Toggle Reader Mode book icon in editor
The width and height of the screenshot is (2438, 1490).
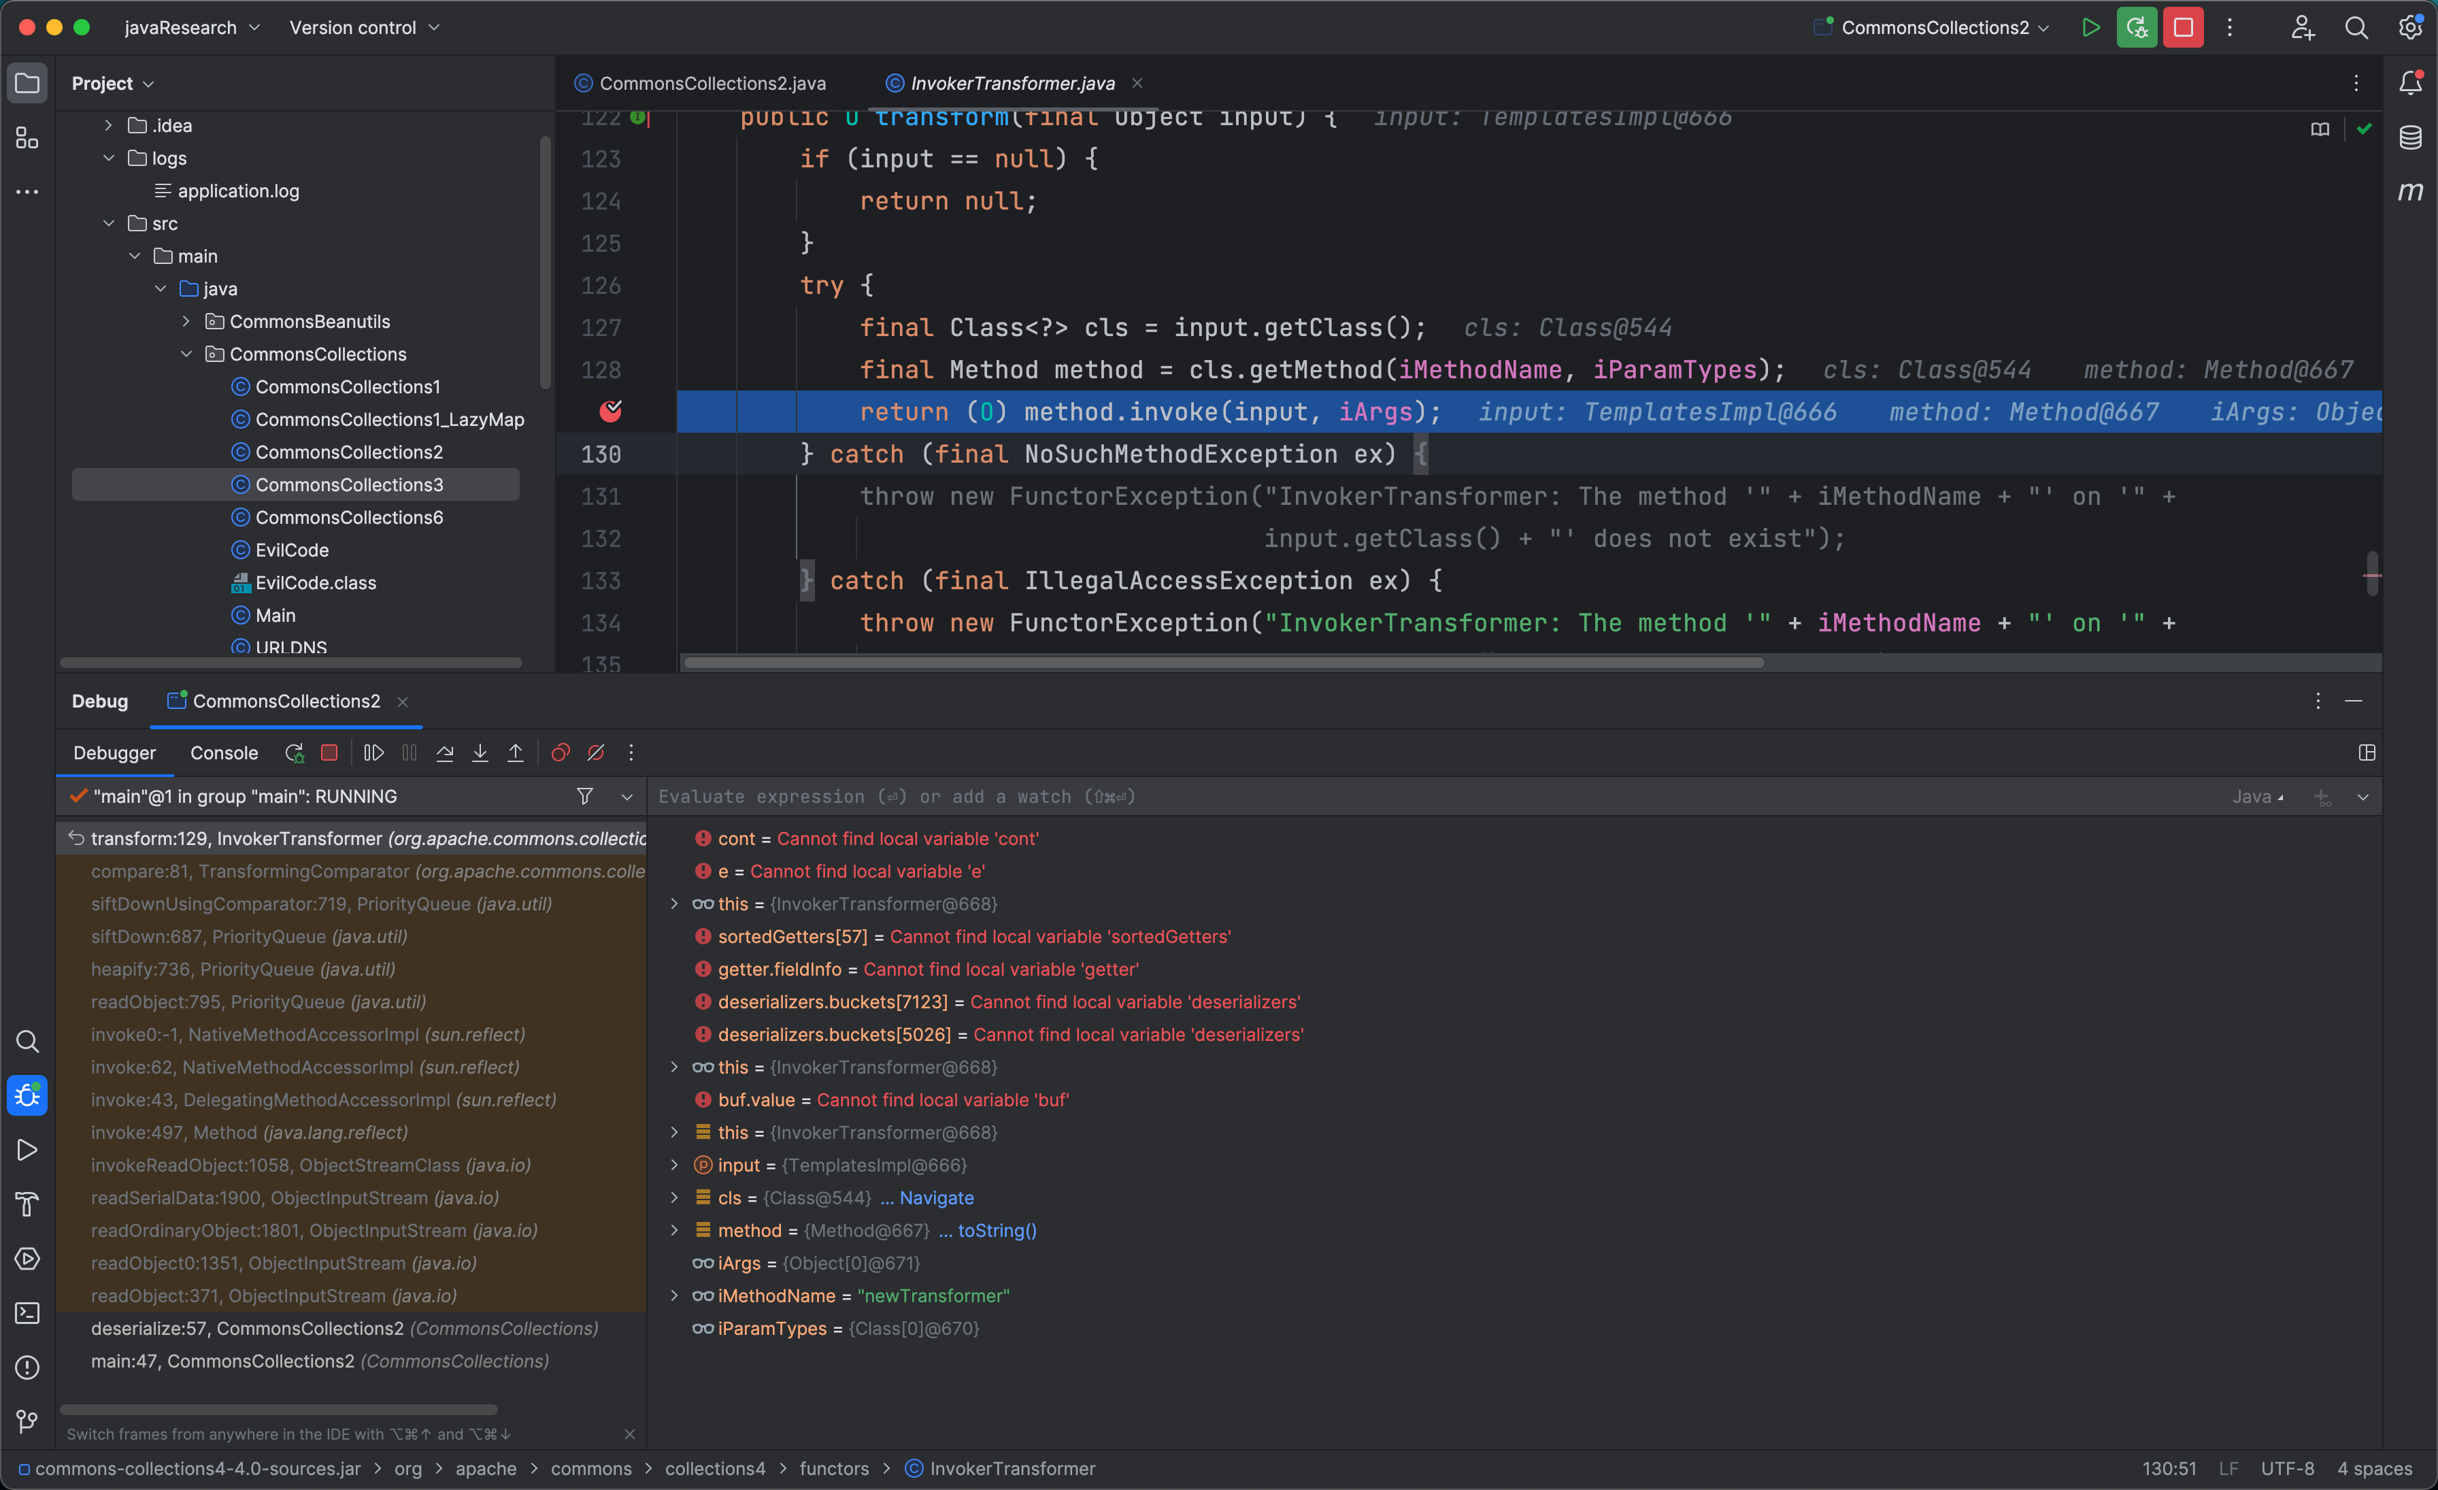click(x=2319, y=129)
